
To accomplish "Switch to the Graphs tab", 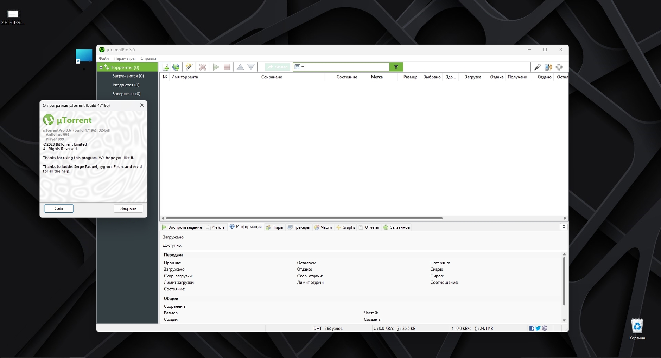I will tap(346, 227).
